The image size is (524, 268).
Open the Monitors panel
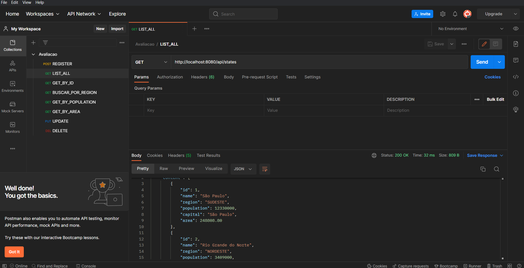tap(12, 127)
